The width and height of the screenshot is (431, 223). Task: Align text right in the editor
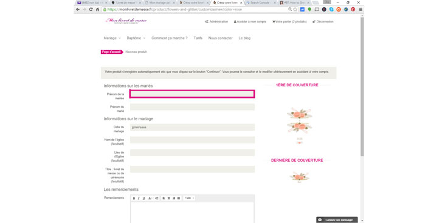[x=174, y=198]
